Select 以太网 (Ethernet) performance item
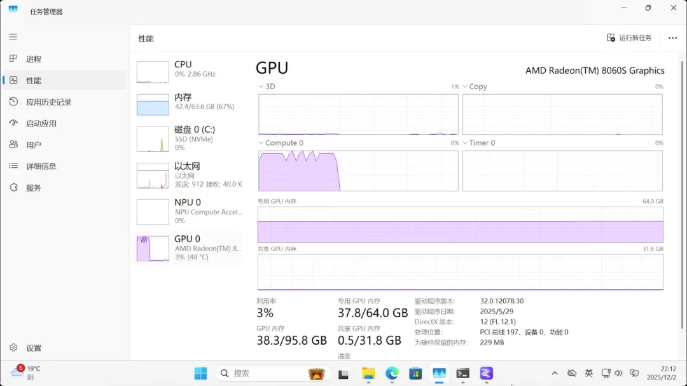 pyautogui.click(x=189, y=175)
